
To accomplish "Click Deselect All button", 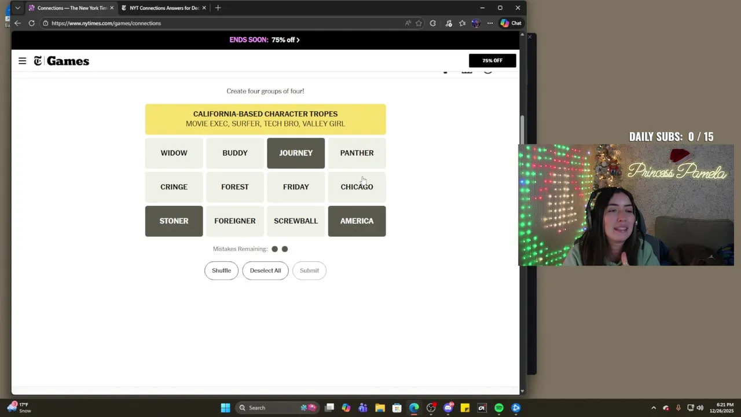I will tap(265, 270).
